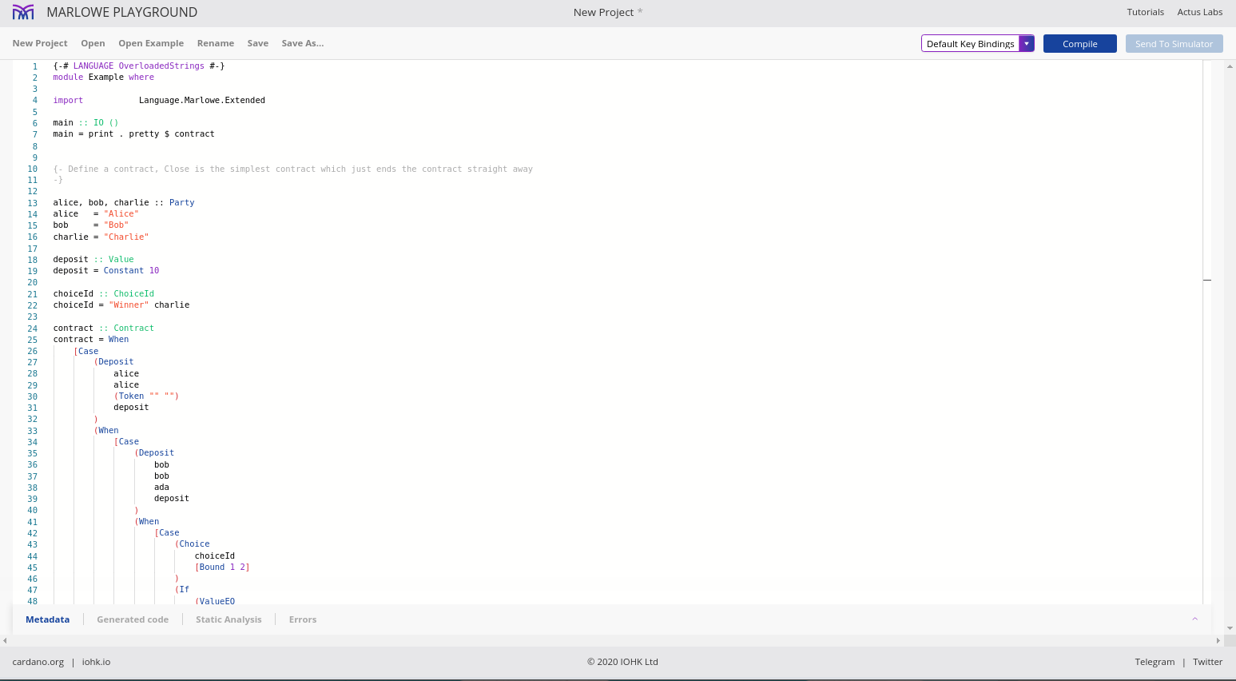Select New Project from the toolbar
This screenshot has height=681, width=1236.
point(40,43)
